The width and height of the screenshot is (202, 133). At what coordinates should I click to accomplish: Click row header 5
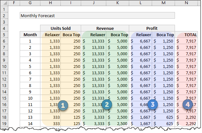[x=4, y=35]
